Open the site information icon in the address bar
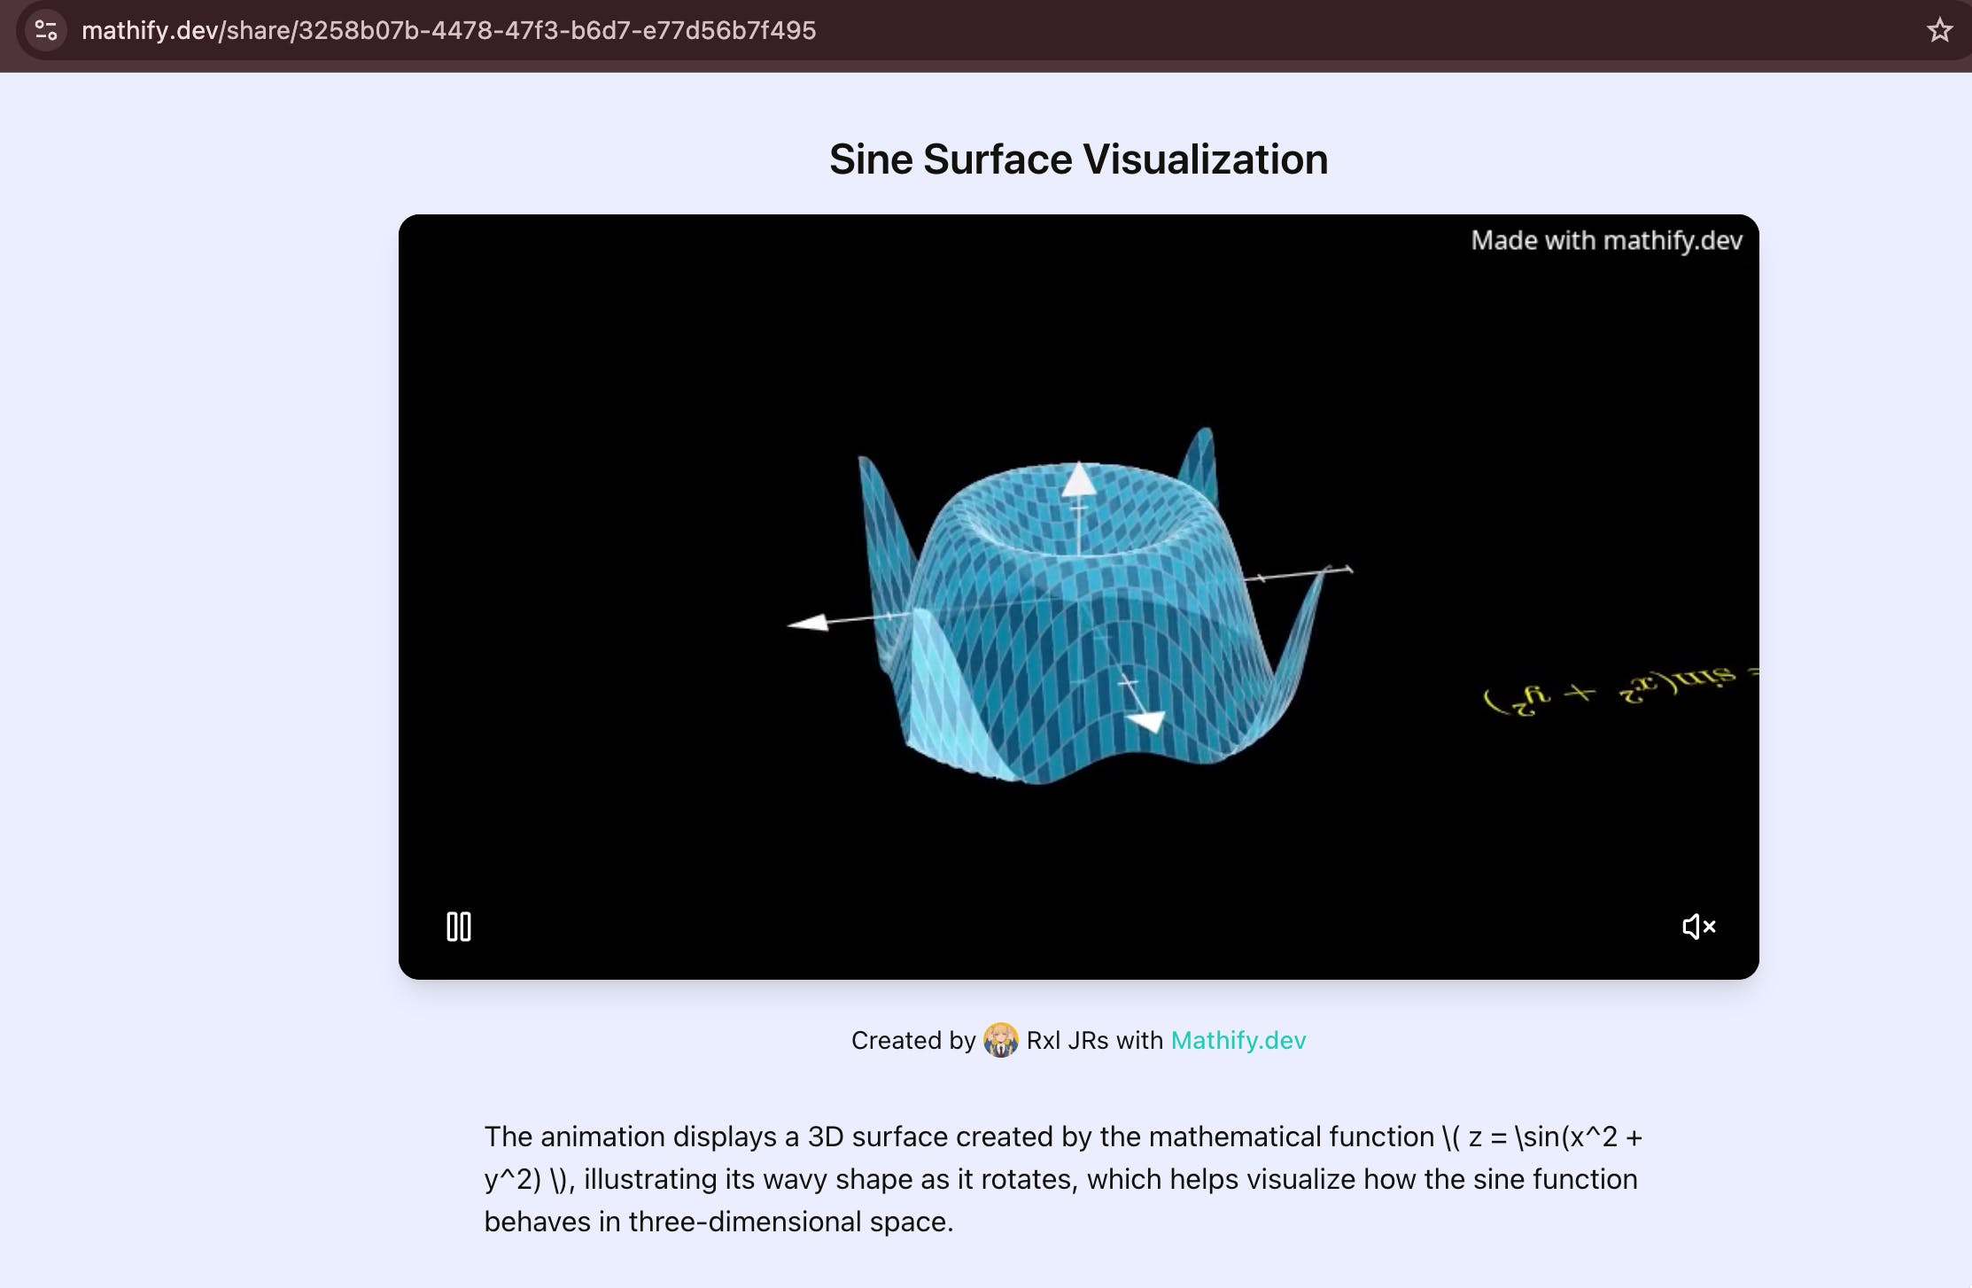Viewport: 1972px width, 1288px height. pyautogui.click(x=46, y=30)
